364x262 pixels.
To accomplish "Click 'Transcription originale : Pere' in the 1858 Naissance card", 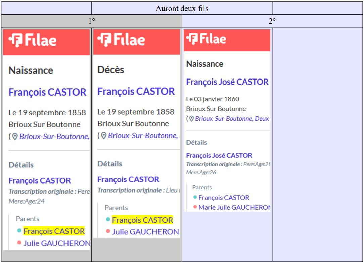I will pos(49,191).
